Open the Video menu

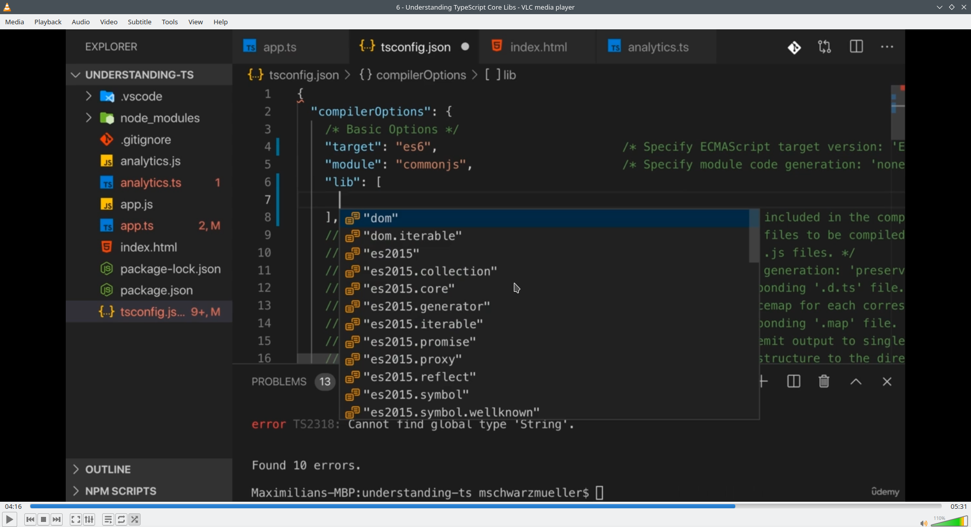coord(109,22)
